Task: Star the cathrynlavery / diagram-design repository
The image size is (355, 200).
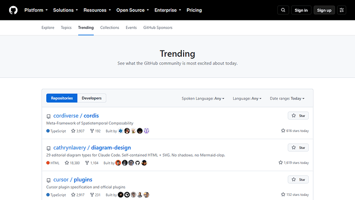Action: [x=298, y=147]
